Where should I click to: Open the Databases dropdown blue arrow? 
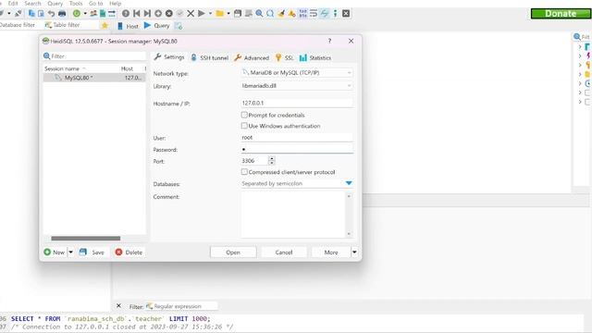[x=349, y=183]
